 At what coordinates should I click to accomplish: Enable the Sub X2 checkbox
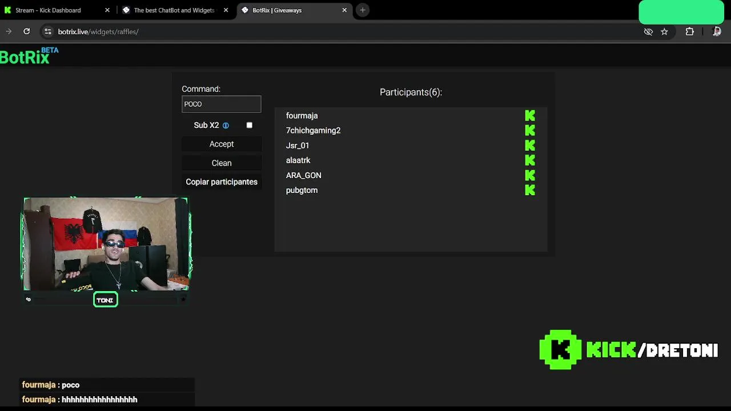point(249,125)
